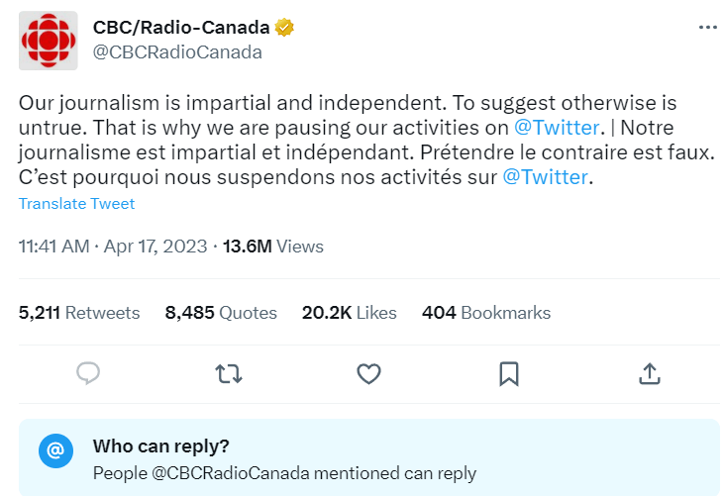The width and height of the screenshot is (725, 496).
Task: Click the reply speech bubble icon
Action: coord(88,373)
